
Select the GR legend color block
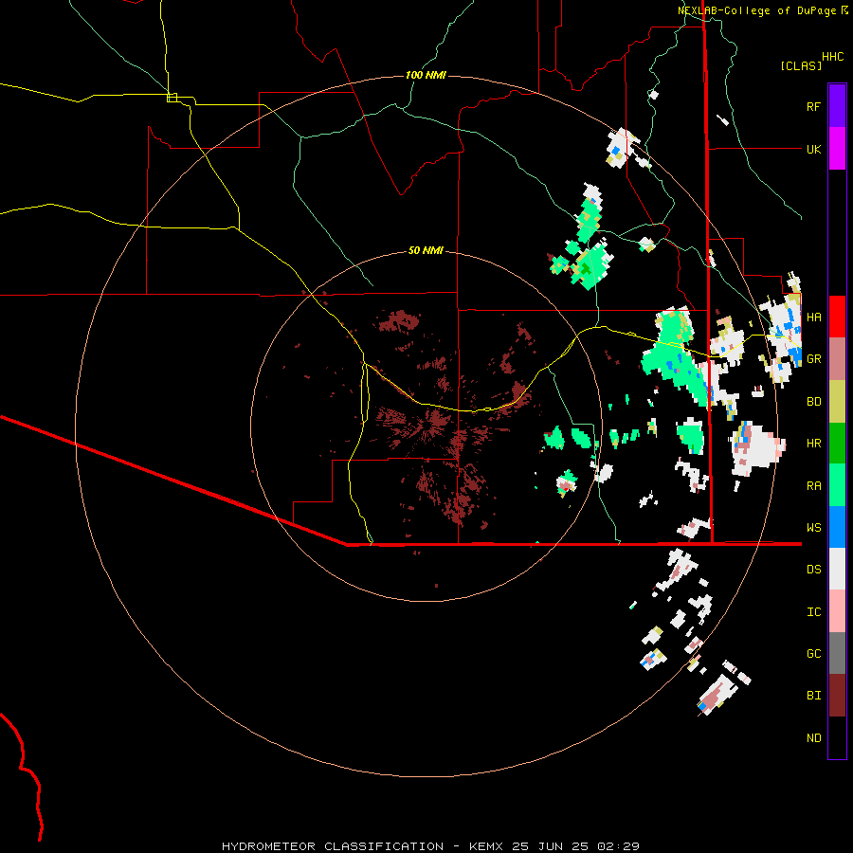click(837, 359)
